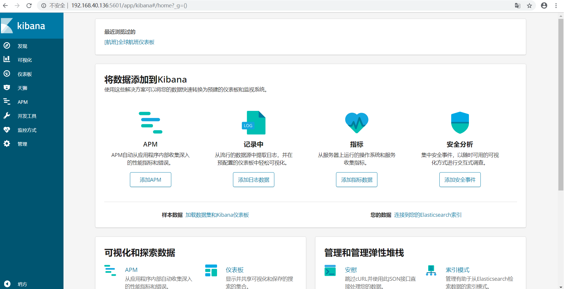Open Visualize (可视化) bar chart icon
Screen dimensions: 564x289
click(7, 59)
